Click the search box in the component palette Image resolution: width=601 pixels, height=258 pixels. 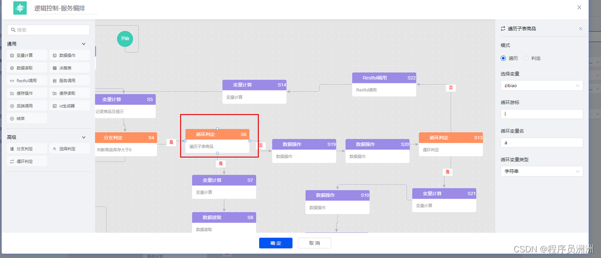point(48,30)
